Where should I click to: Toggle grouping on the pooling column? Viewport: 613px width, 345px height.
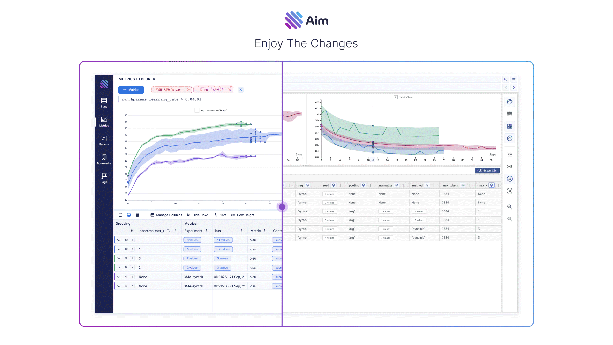click(363, 185)
